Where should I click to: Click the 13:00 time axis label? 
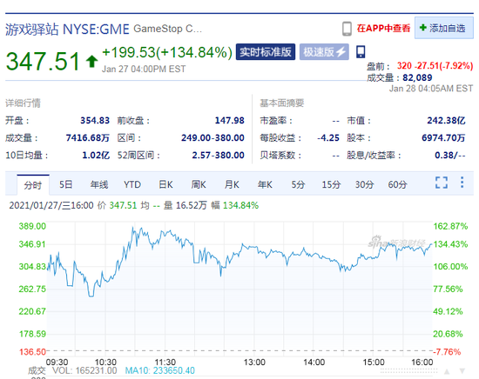pyautogui.click(x=254, y=362)
